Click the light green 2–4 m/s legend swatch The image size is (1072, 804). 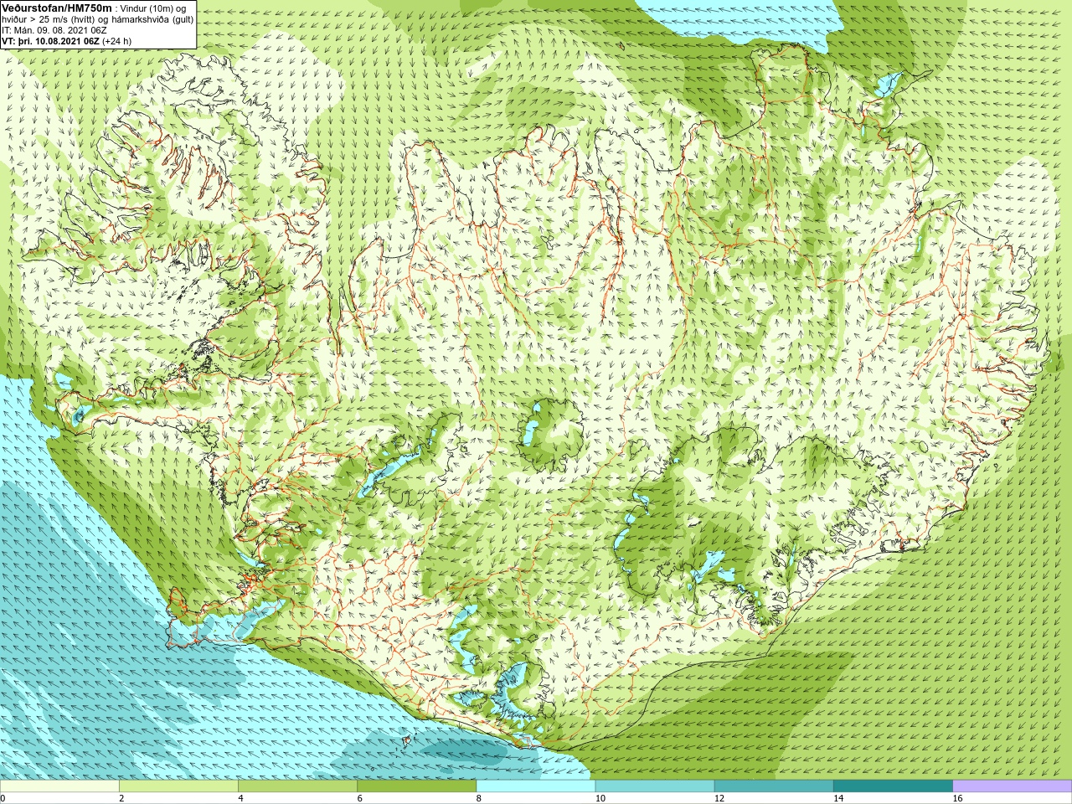point(178,786)
